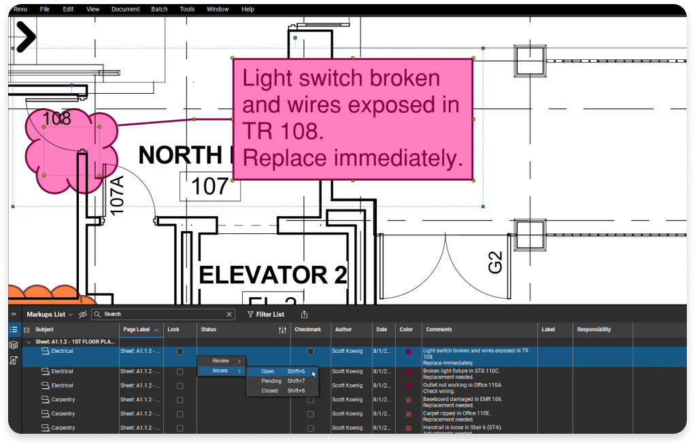The height and width of the screenshot is (446, 695).
Task: Open the Revu menu
Action: click(20, 10)
